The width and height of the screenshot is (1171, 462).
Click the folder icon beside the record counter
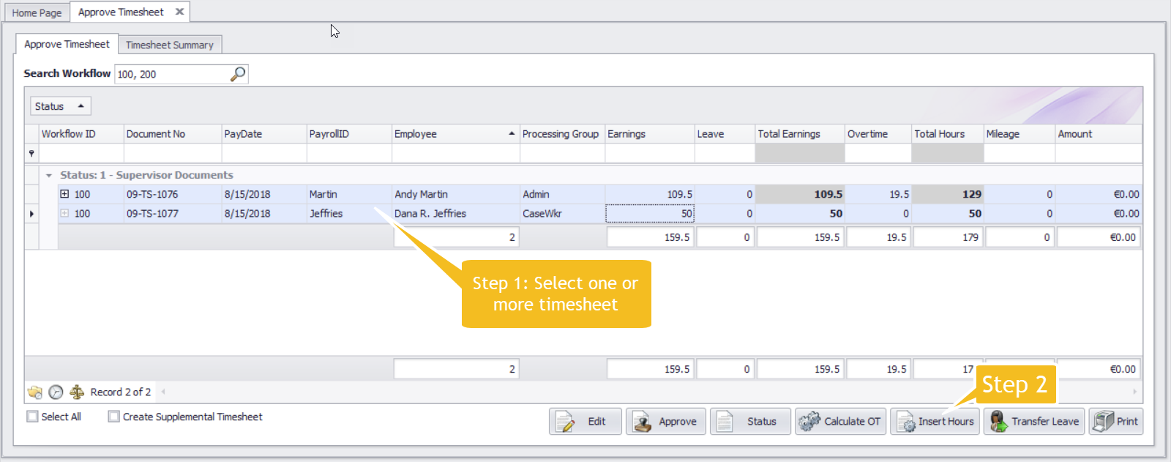tap(34, 392)
